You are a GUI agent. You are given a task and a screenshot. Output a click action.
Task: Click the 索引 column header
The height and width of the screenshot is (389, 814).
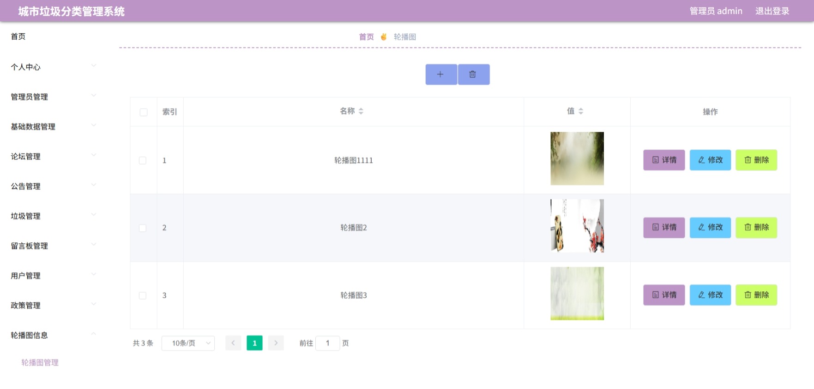tap(170, 112)
